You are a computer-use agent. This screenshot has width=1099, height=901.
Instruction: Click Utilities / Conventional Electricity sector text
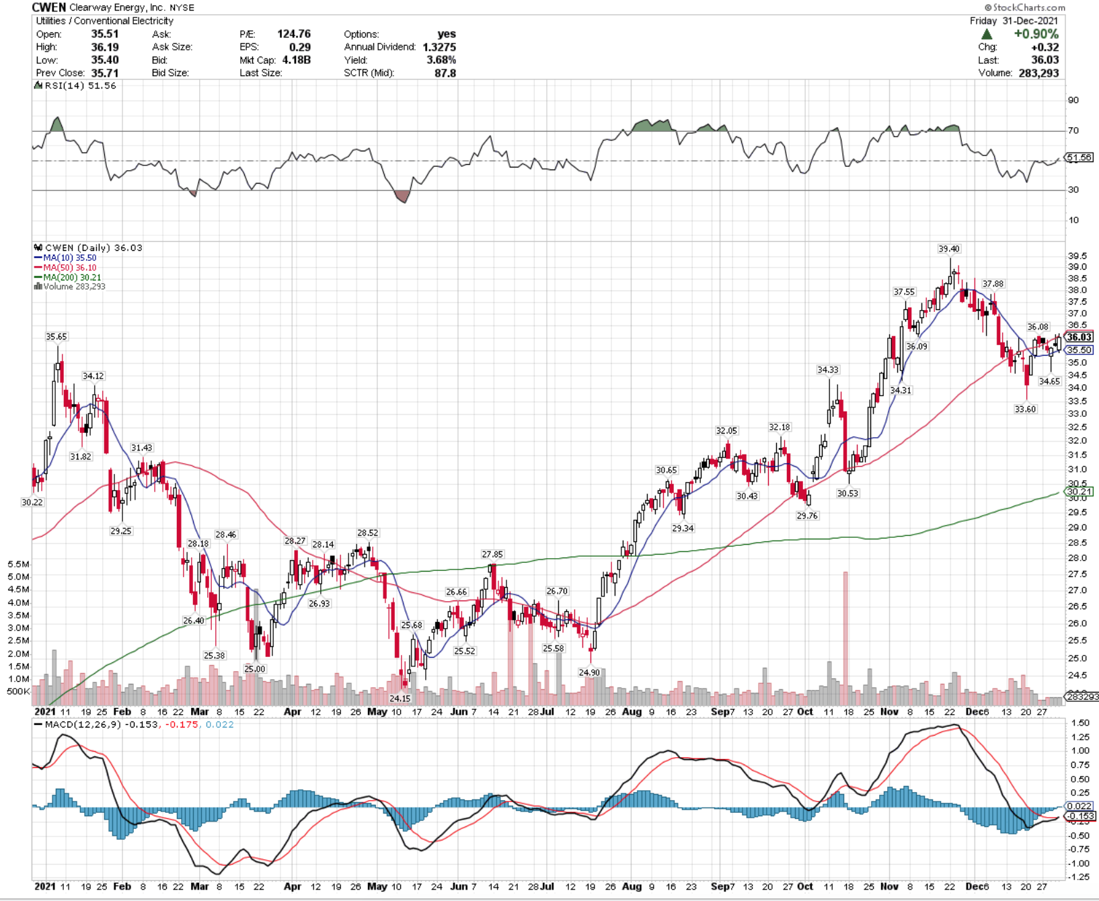click(x=104, y=21)
